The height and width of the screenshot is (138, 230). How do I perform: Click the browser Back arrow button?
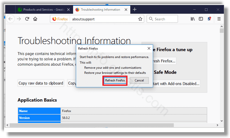click(10, 19)
